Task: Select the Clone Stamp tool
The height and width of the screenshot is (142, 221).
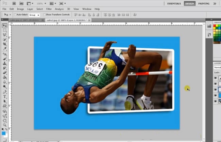Action: coord(5,63)
